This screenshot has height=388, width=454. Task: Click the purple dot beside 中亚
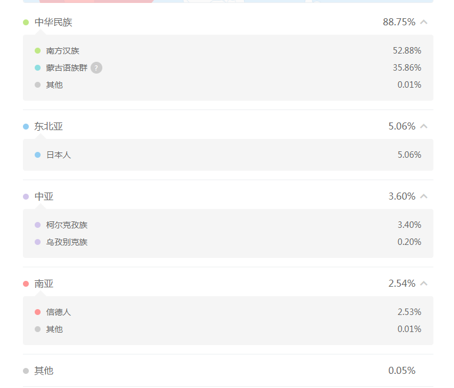pyautogui.click(x=26, y=197)
